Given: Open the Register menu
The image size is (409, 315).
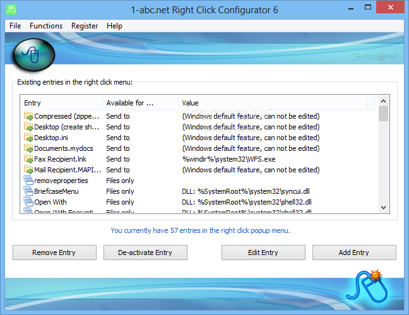Looking at the screenshot, I should coord(85,26).
